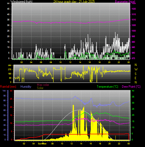Click the 20 hour tick on bottom graph
This screenshot has height=147, width=145.
[109, 144]
